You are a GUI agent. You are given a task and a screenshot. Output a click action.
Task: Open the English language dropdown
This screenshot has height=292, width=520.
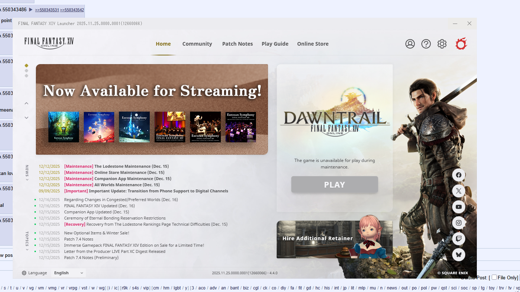pos(69,273)
